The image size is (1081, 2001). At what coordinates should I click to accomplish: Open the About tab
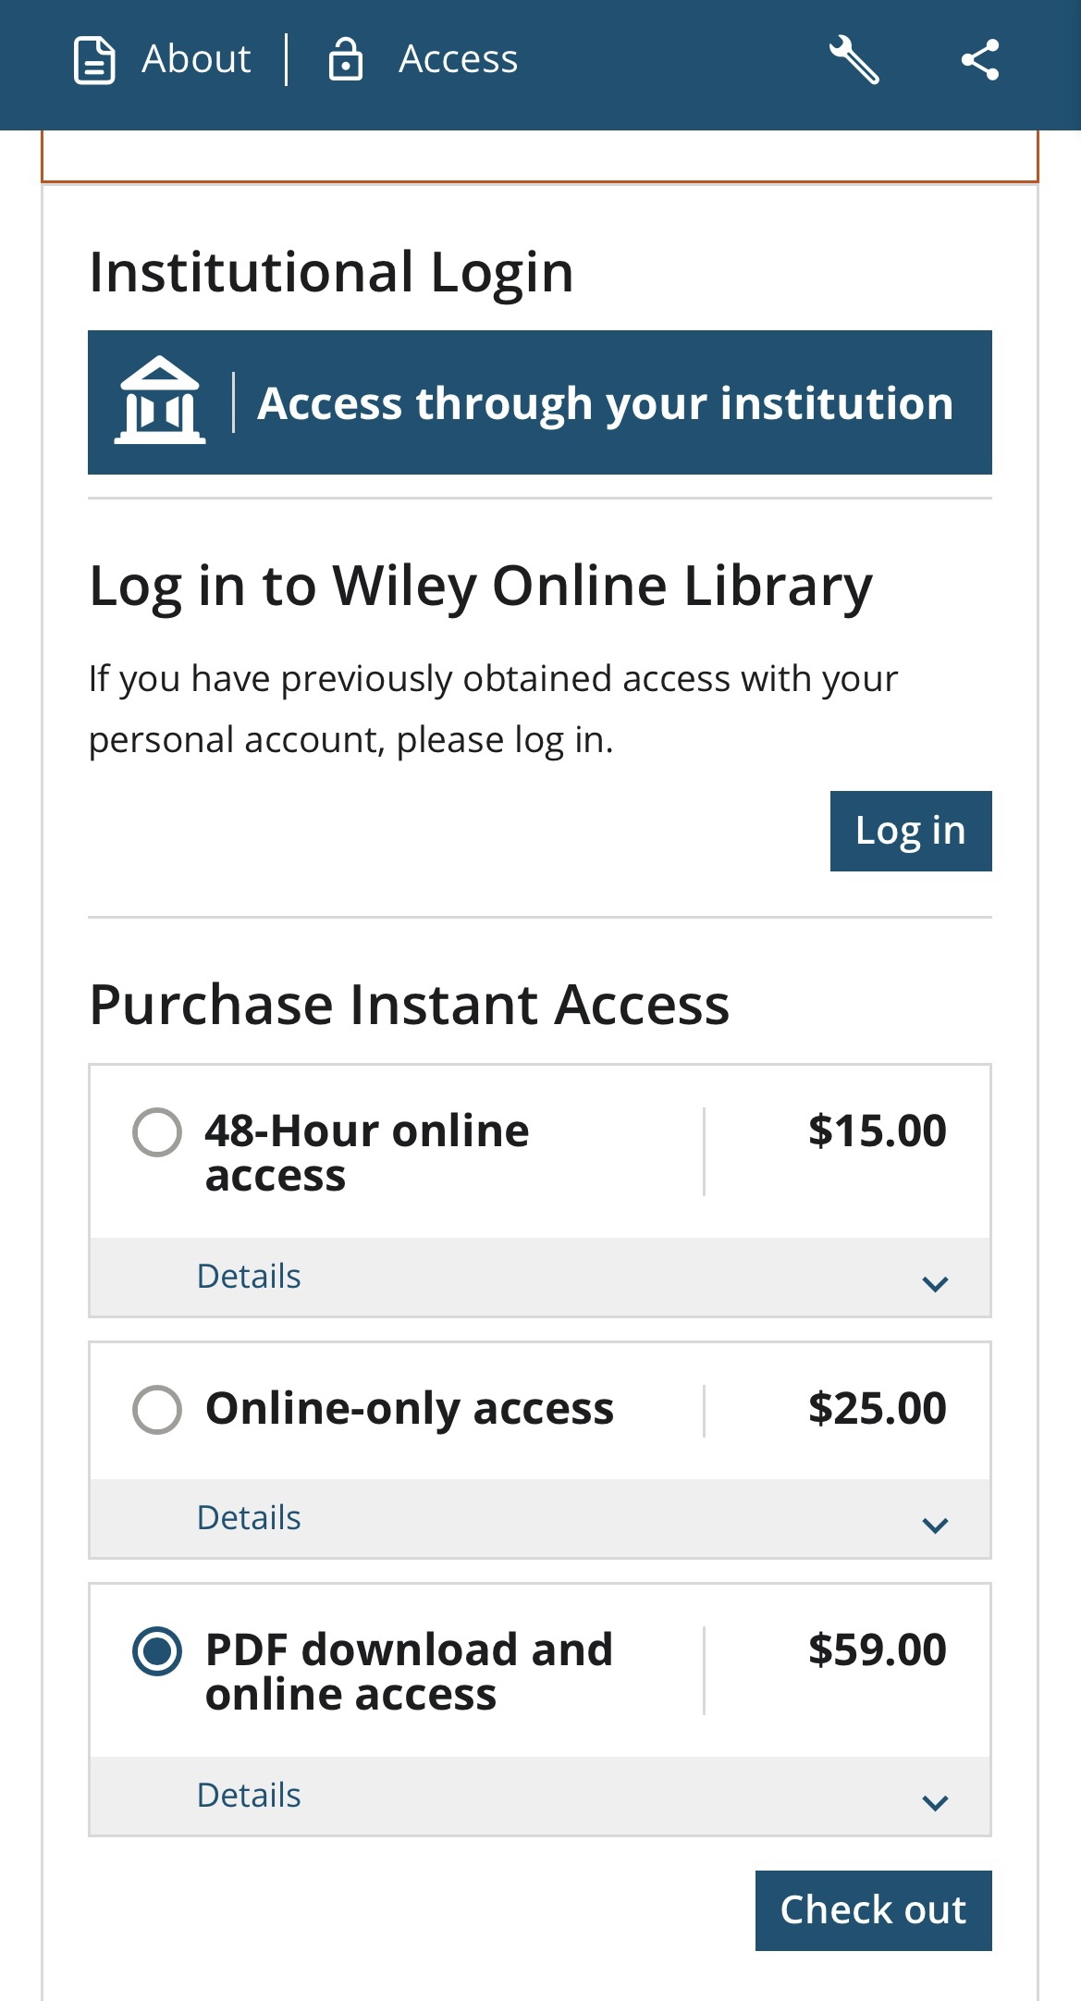(x=163, y=60)
